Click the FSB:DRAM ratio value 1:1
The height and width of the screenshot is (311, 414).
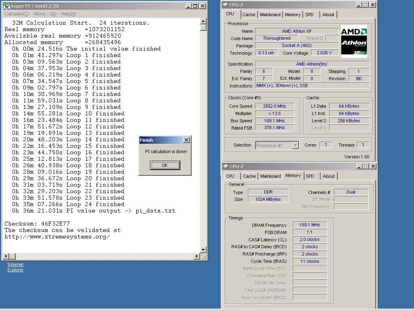[310, 232]
